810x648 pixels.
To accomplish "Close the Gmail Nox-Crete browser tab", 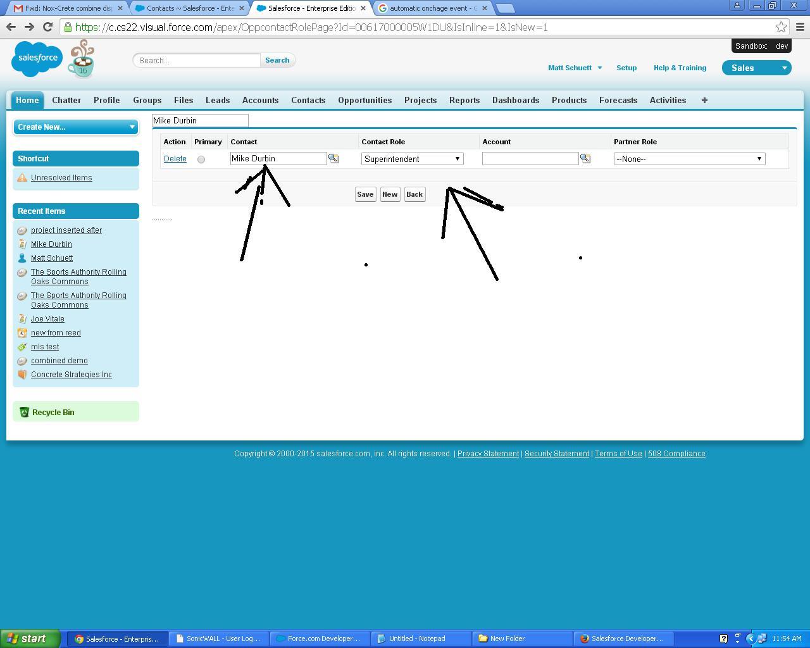I will click(x=120, y=8).
